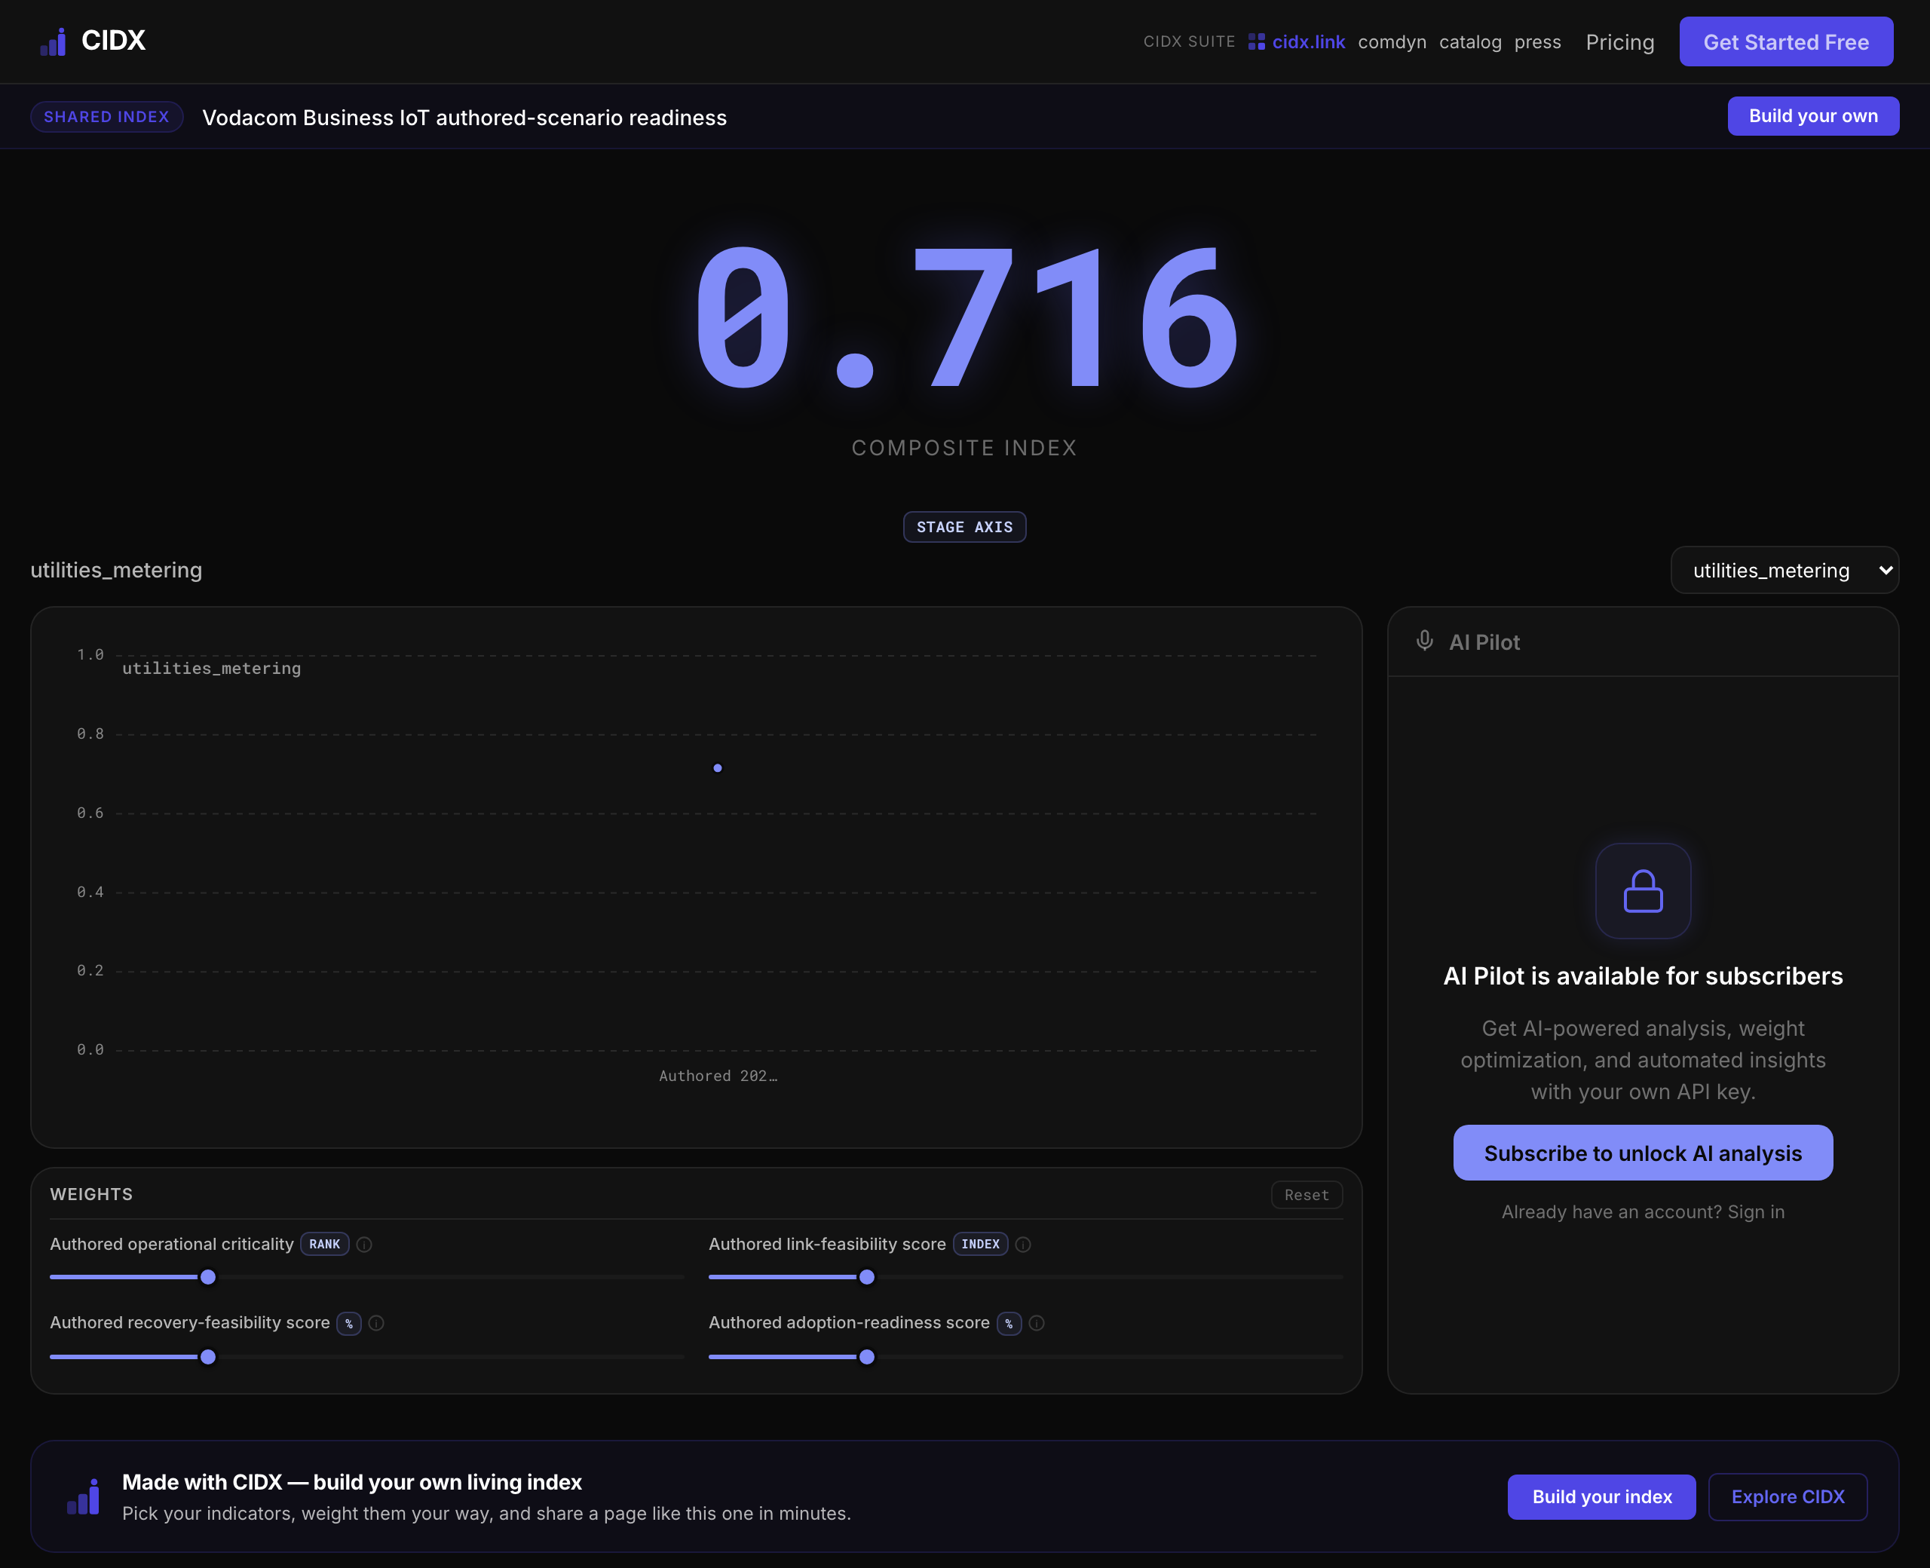
Task: Click the Get Started Free button
Action: coord(1787,41)
